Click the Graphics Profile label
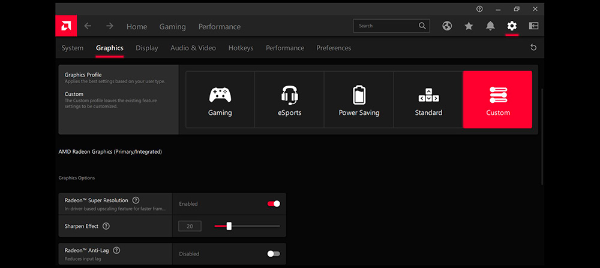600x268 pixels. [83, 75]
